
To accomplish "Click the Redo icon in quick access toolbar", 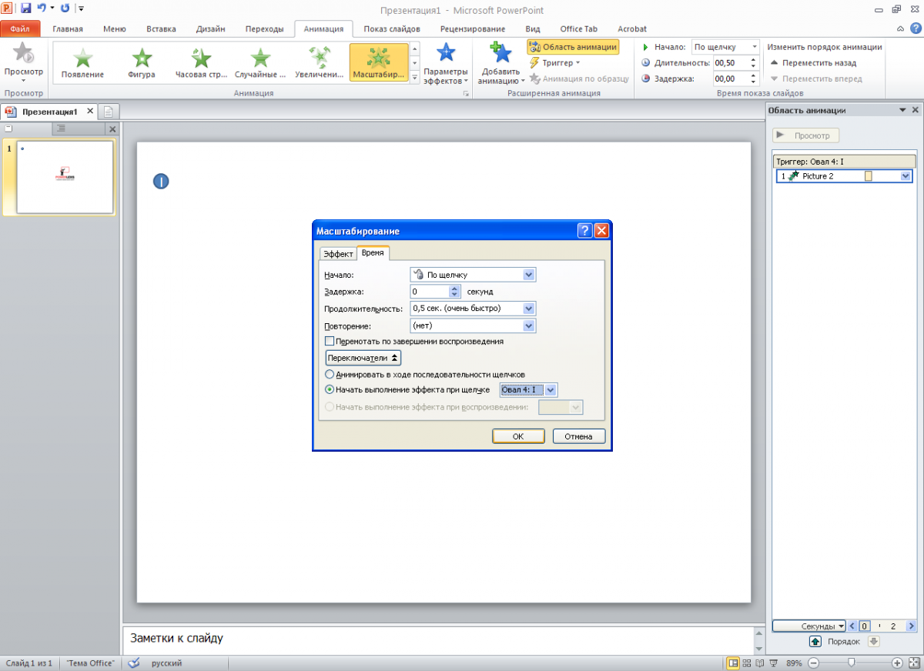I will [65, 8].
